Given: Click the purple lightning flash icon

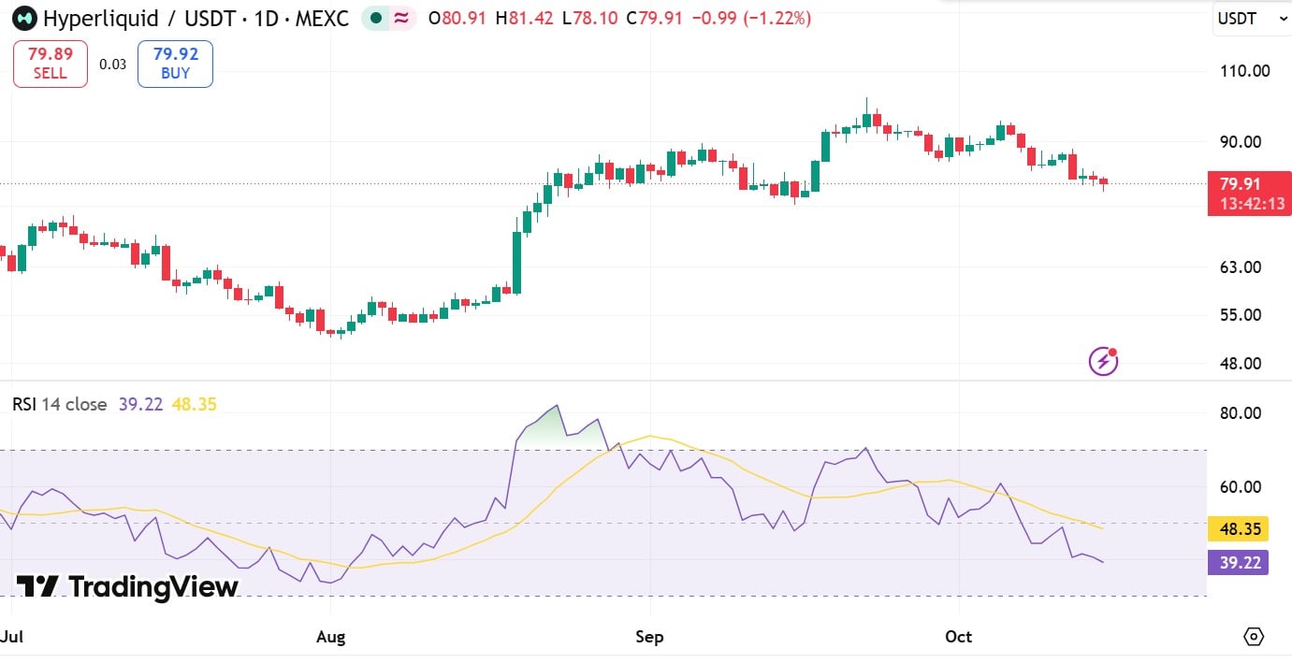Looking at the screenshot, I should tap(1103, 361).
